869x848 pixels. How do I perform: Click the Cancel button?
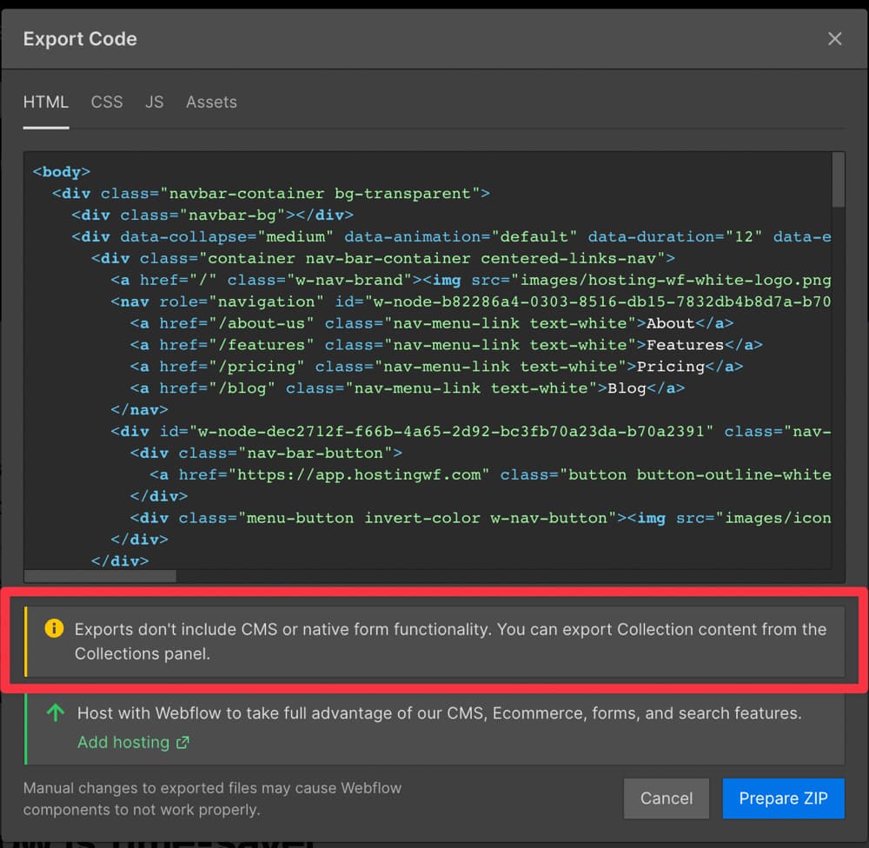click(x=667, y=798)
